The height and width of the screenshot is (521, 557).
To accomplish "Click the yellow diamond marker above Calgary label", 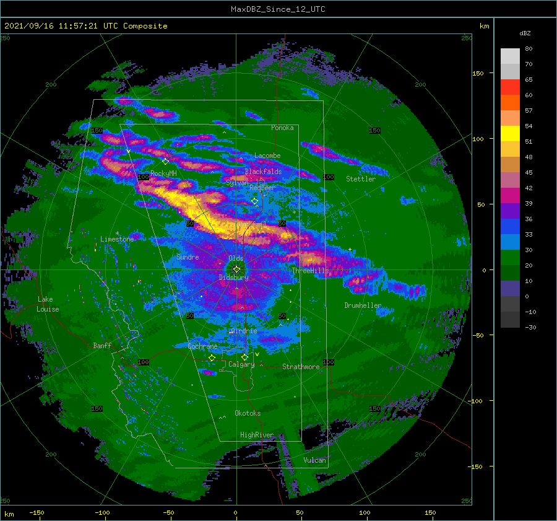I will click(x=244, y=357).
